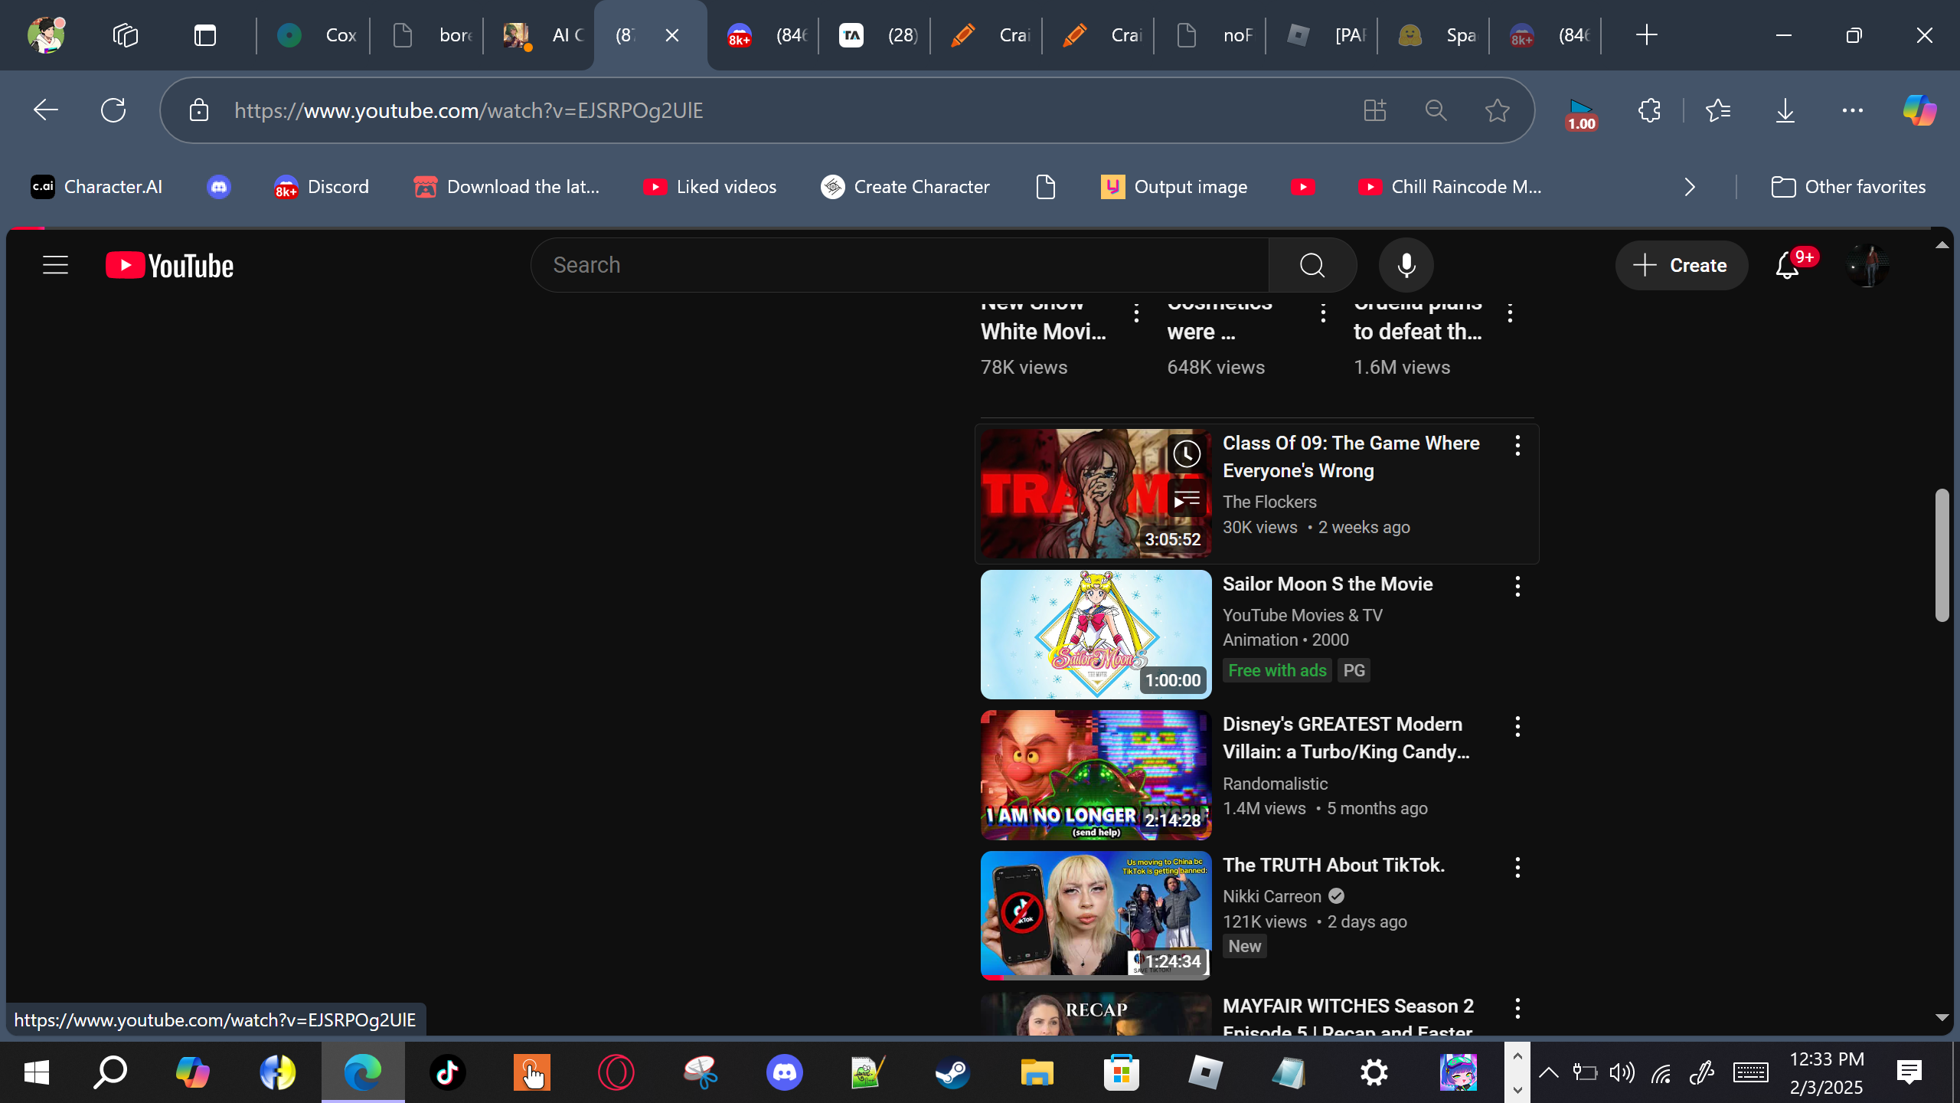Launch Steam from the taskbar
The width and height of the screenshot is (1960, 1103).
click(x=952, y=1072)
